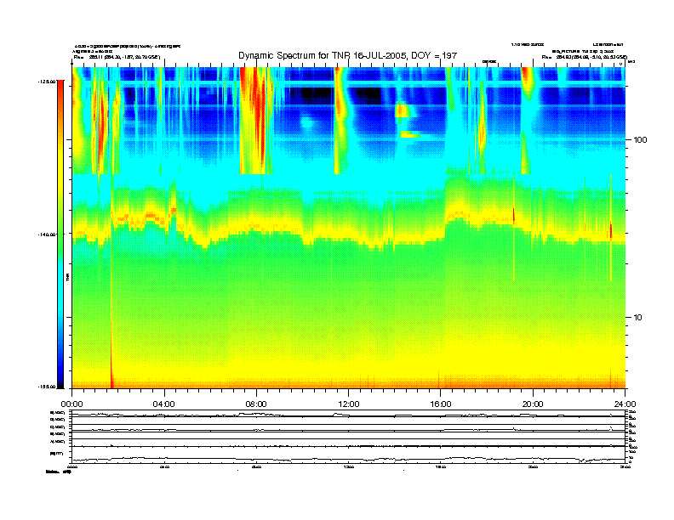Click the red spot on plasma line near 23:25
The image size is (674, 520).
611,231
